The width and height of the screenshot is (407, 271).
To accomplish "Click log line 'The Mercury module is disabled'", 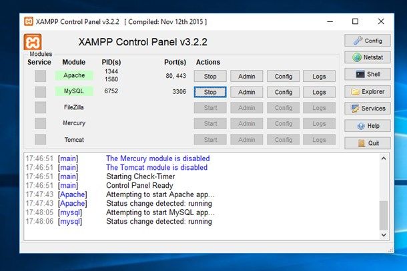I will click(158, 158).
